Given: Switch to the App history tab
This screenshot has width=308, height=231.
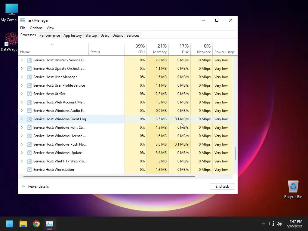Looking at the screenshot, I should [72, 35].
